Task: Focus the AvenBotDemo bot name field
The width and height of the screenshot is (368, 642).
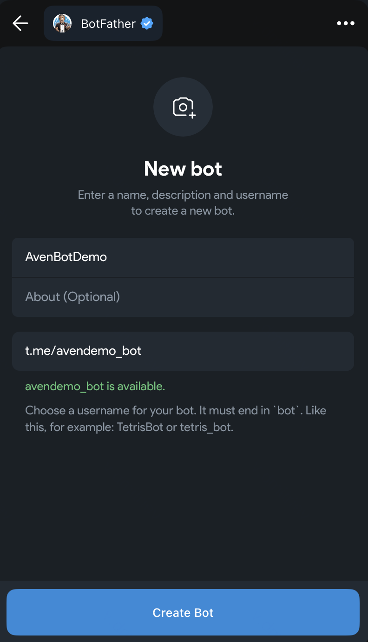Action: coord(183,257)
